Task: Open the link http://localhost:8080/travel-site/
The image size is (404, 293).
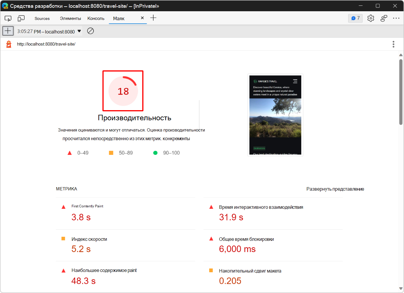Action: (46, 44)
